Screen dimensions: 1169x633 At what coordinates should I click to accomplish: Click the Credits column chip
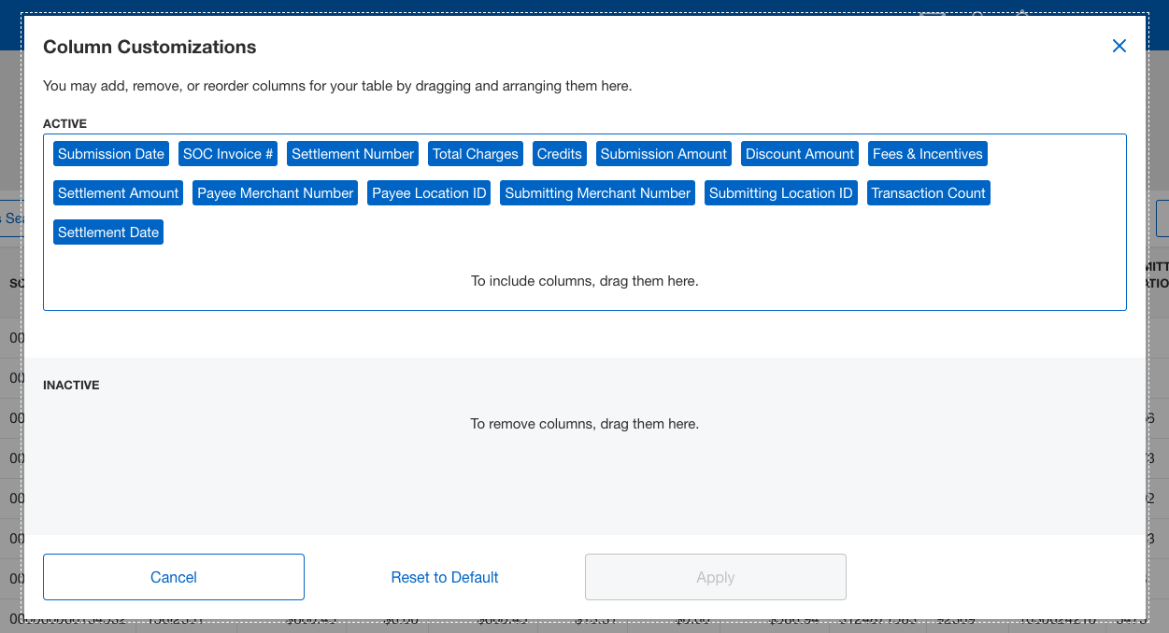click(559, 154)
